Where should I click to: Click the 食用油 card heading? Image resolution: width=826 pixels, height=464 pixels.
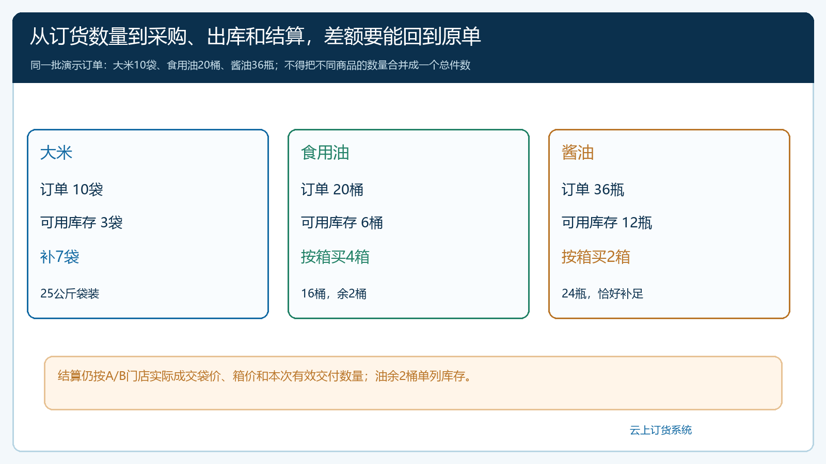[325, 153]
